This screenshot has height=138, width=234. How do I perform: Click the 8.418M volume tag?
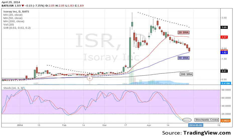[x=226, y=83]
